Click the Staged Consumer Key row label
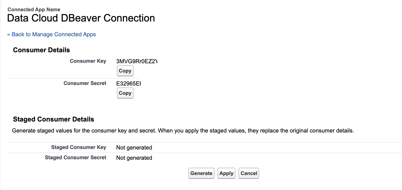 79,147
